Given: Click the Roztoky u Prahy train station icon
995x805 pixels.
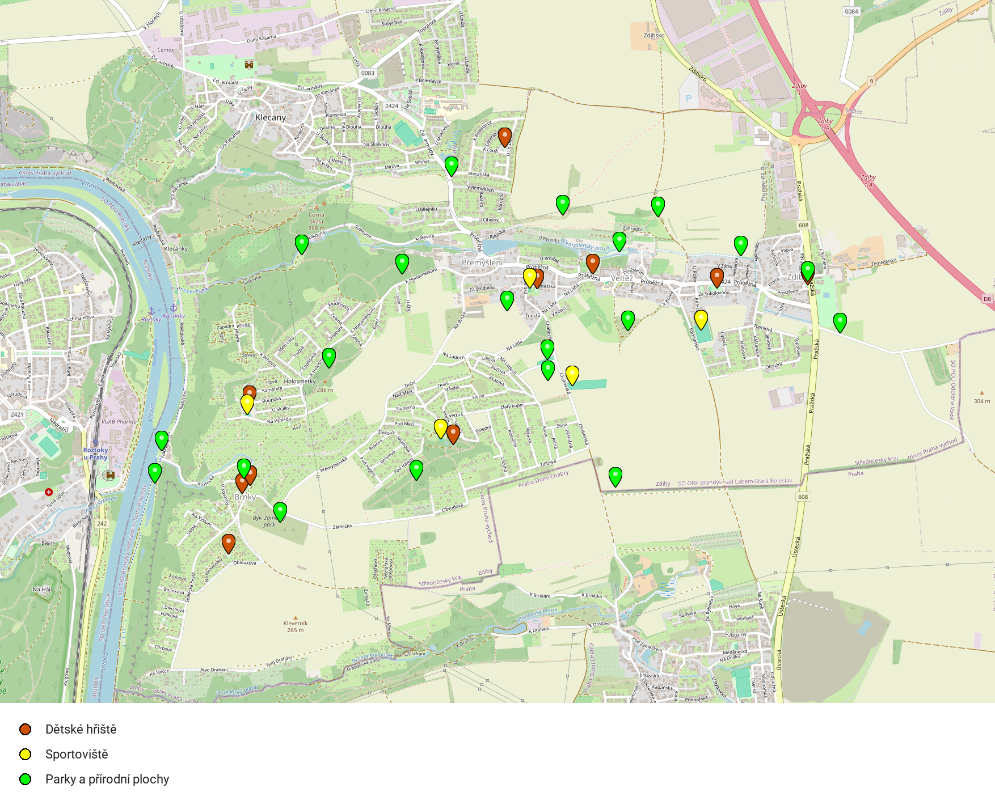Looking at the screenshot, I should tap(95, 442).
